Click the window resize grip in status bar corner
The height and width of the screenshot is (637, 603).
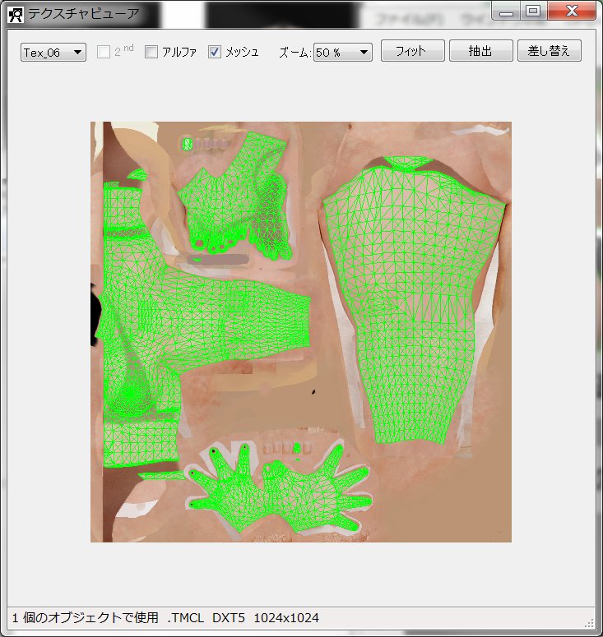[590, 624]
